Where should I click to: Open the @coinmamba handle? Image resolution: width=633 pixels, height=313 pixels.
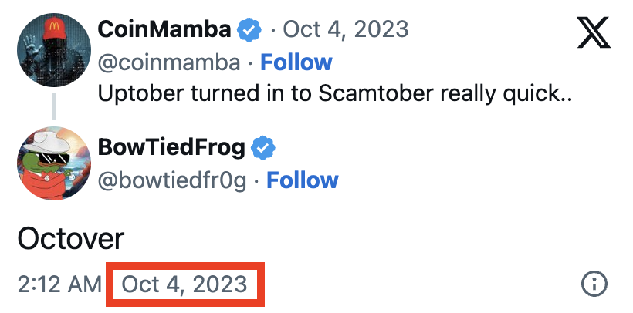[169, 62]
